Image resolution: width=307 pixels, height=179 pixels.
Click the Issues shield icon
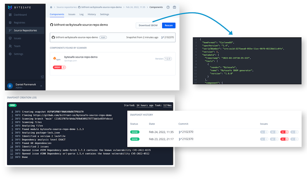10,38
